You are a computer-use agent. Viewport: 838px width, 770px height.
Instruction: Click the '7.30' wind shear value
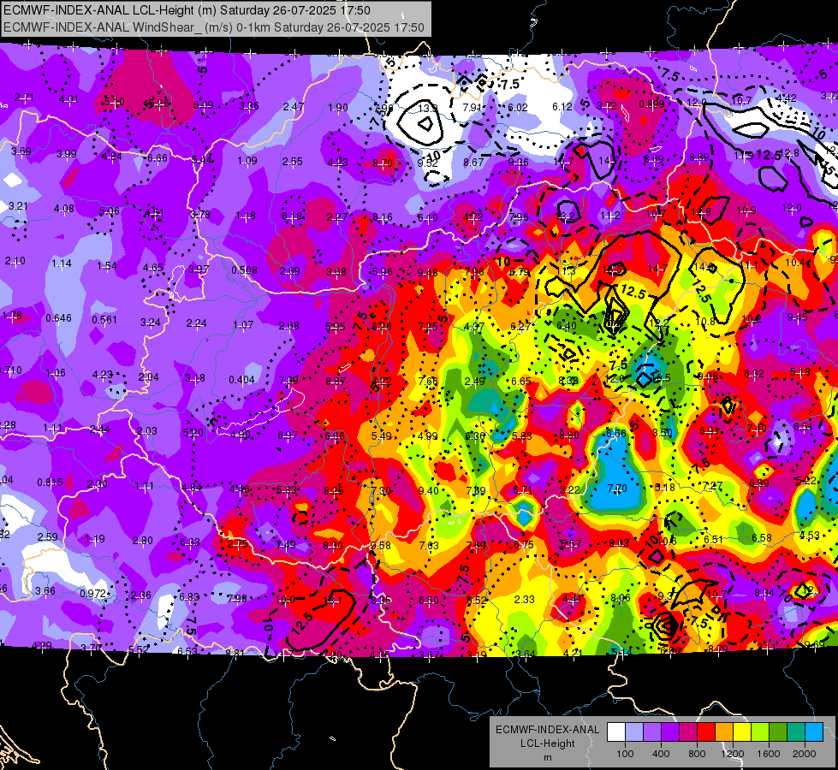tap(381, 490)
